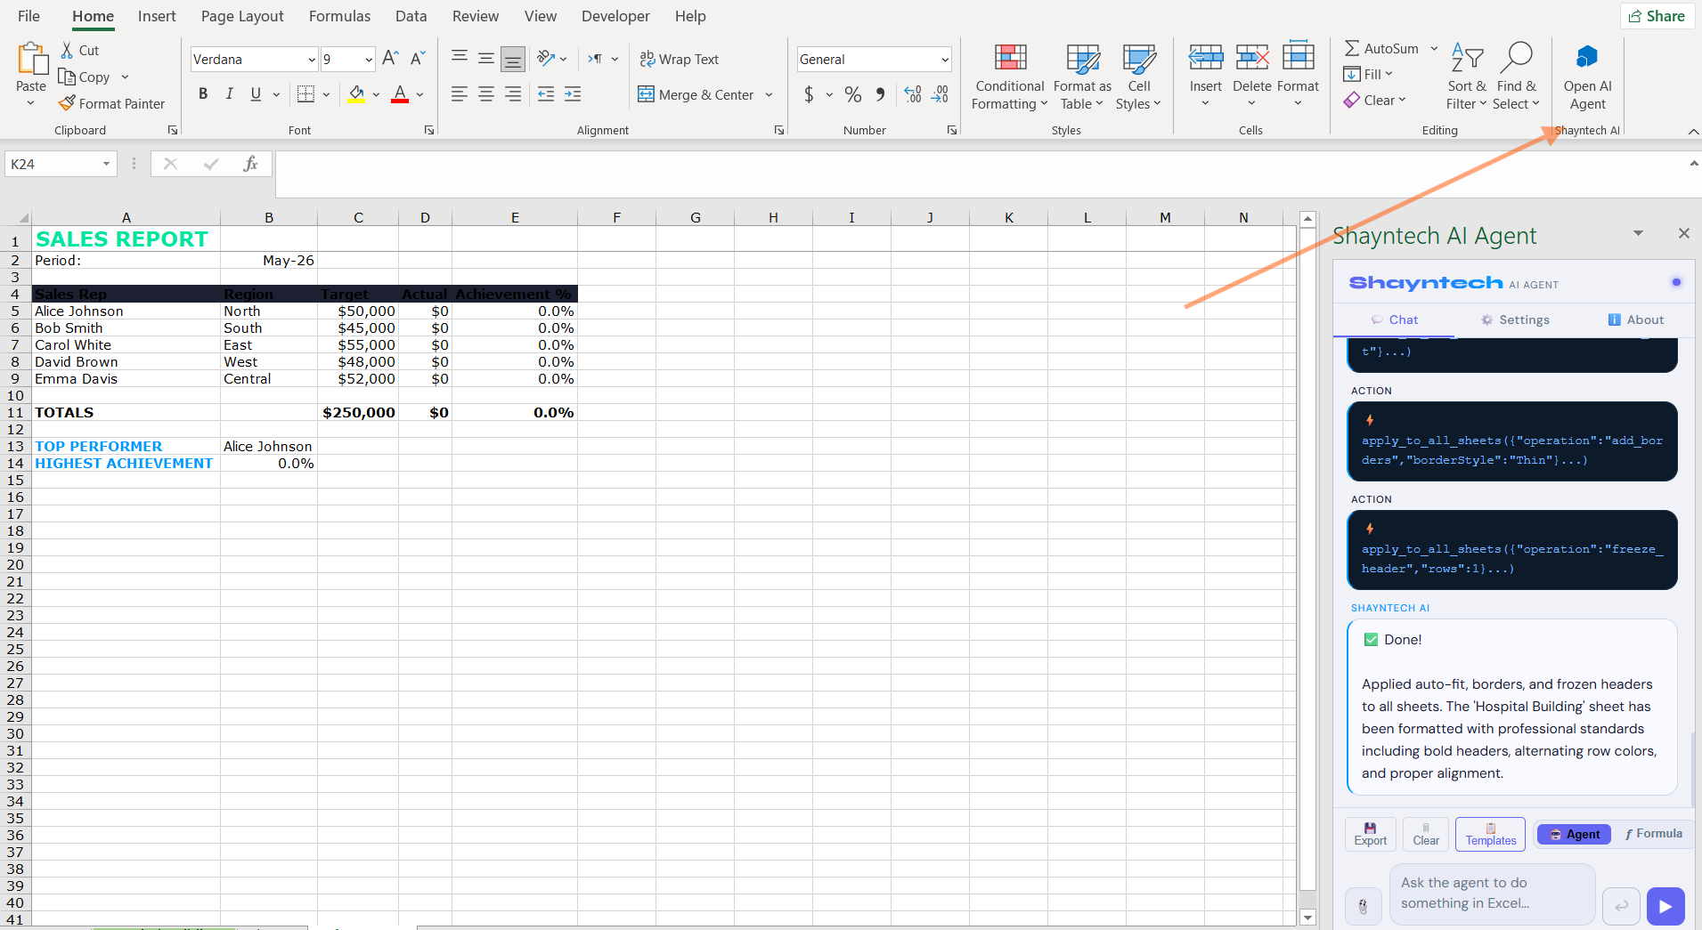This screenshot has height=930, width=1702.
Task: Toggle Bottom Align vertical alignment
Action: (x=513, y=59)
